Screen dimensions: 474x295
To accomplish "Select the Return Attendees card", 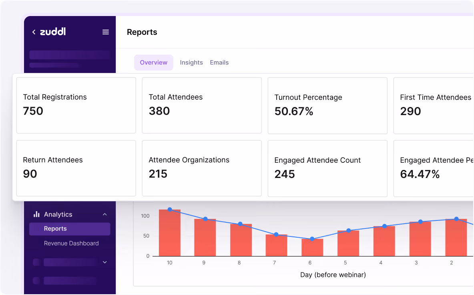I will (76, 168).
